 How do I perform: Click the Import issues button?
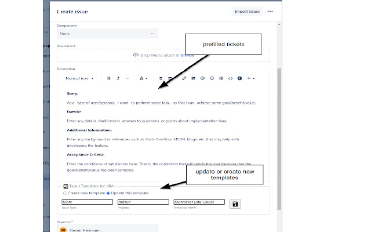pos(248,12)
